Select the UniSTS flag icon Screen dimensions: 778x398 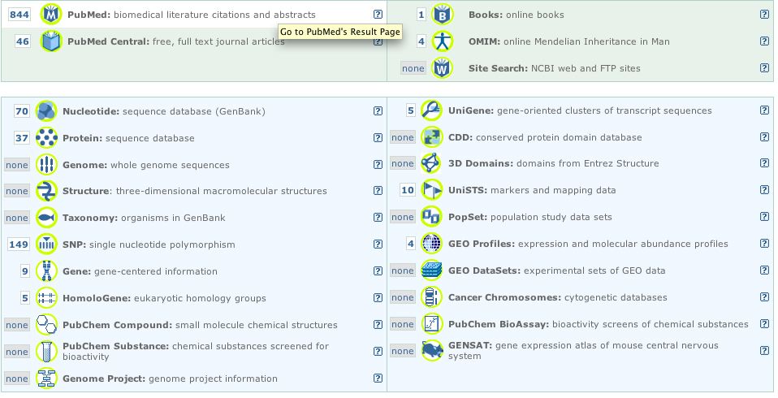tap(432, 190)
